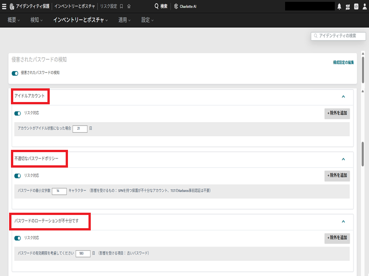Add exclusion for パスワードのローテーション section

[337, 238]
